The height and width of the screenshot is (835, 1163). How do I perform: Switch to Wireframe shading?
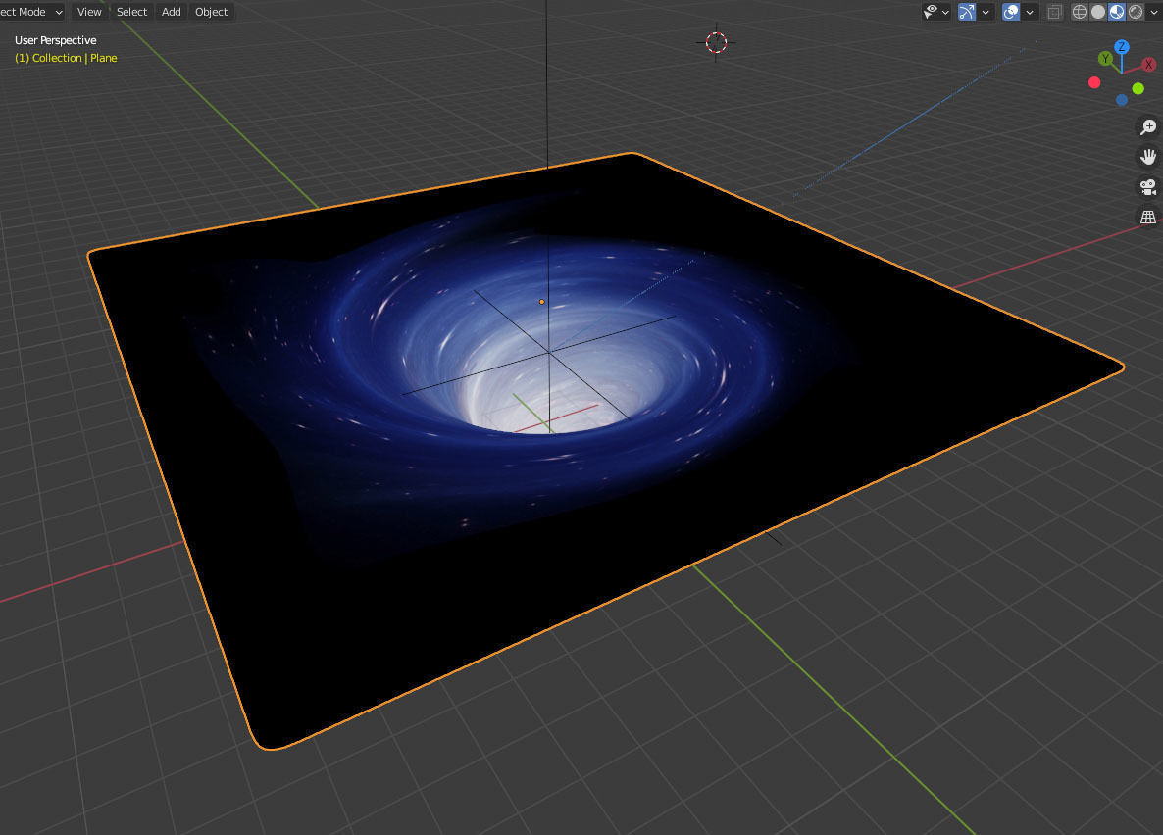pyautogui.click(x=1080, y=12)
